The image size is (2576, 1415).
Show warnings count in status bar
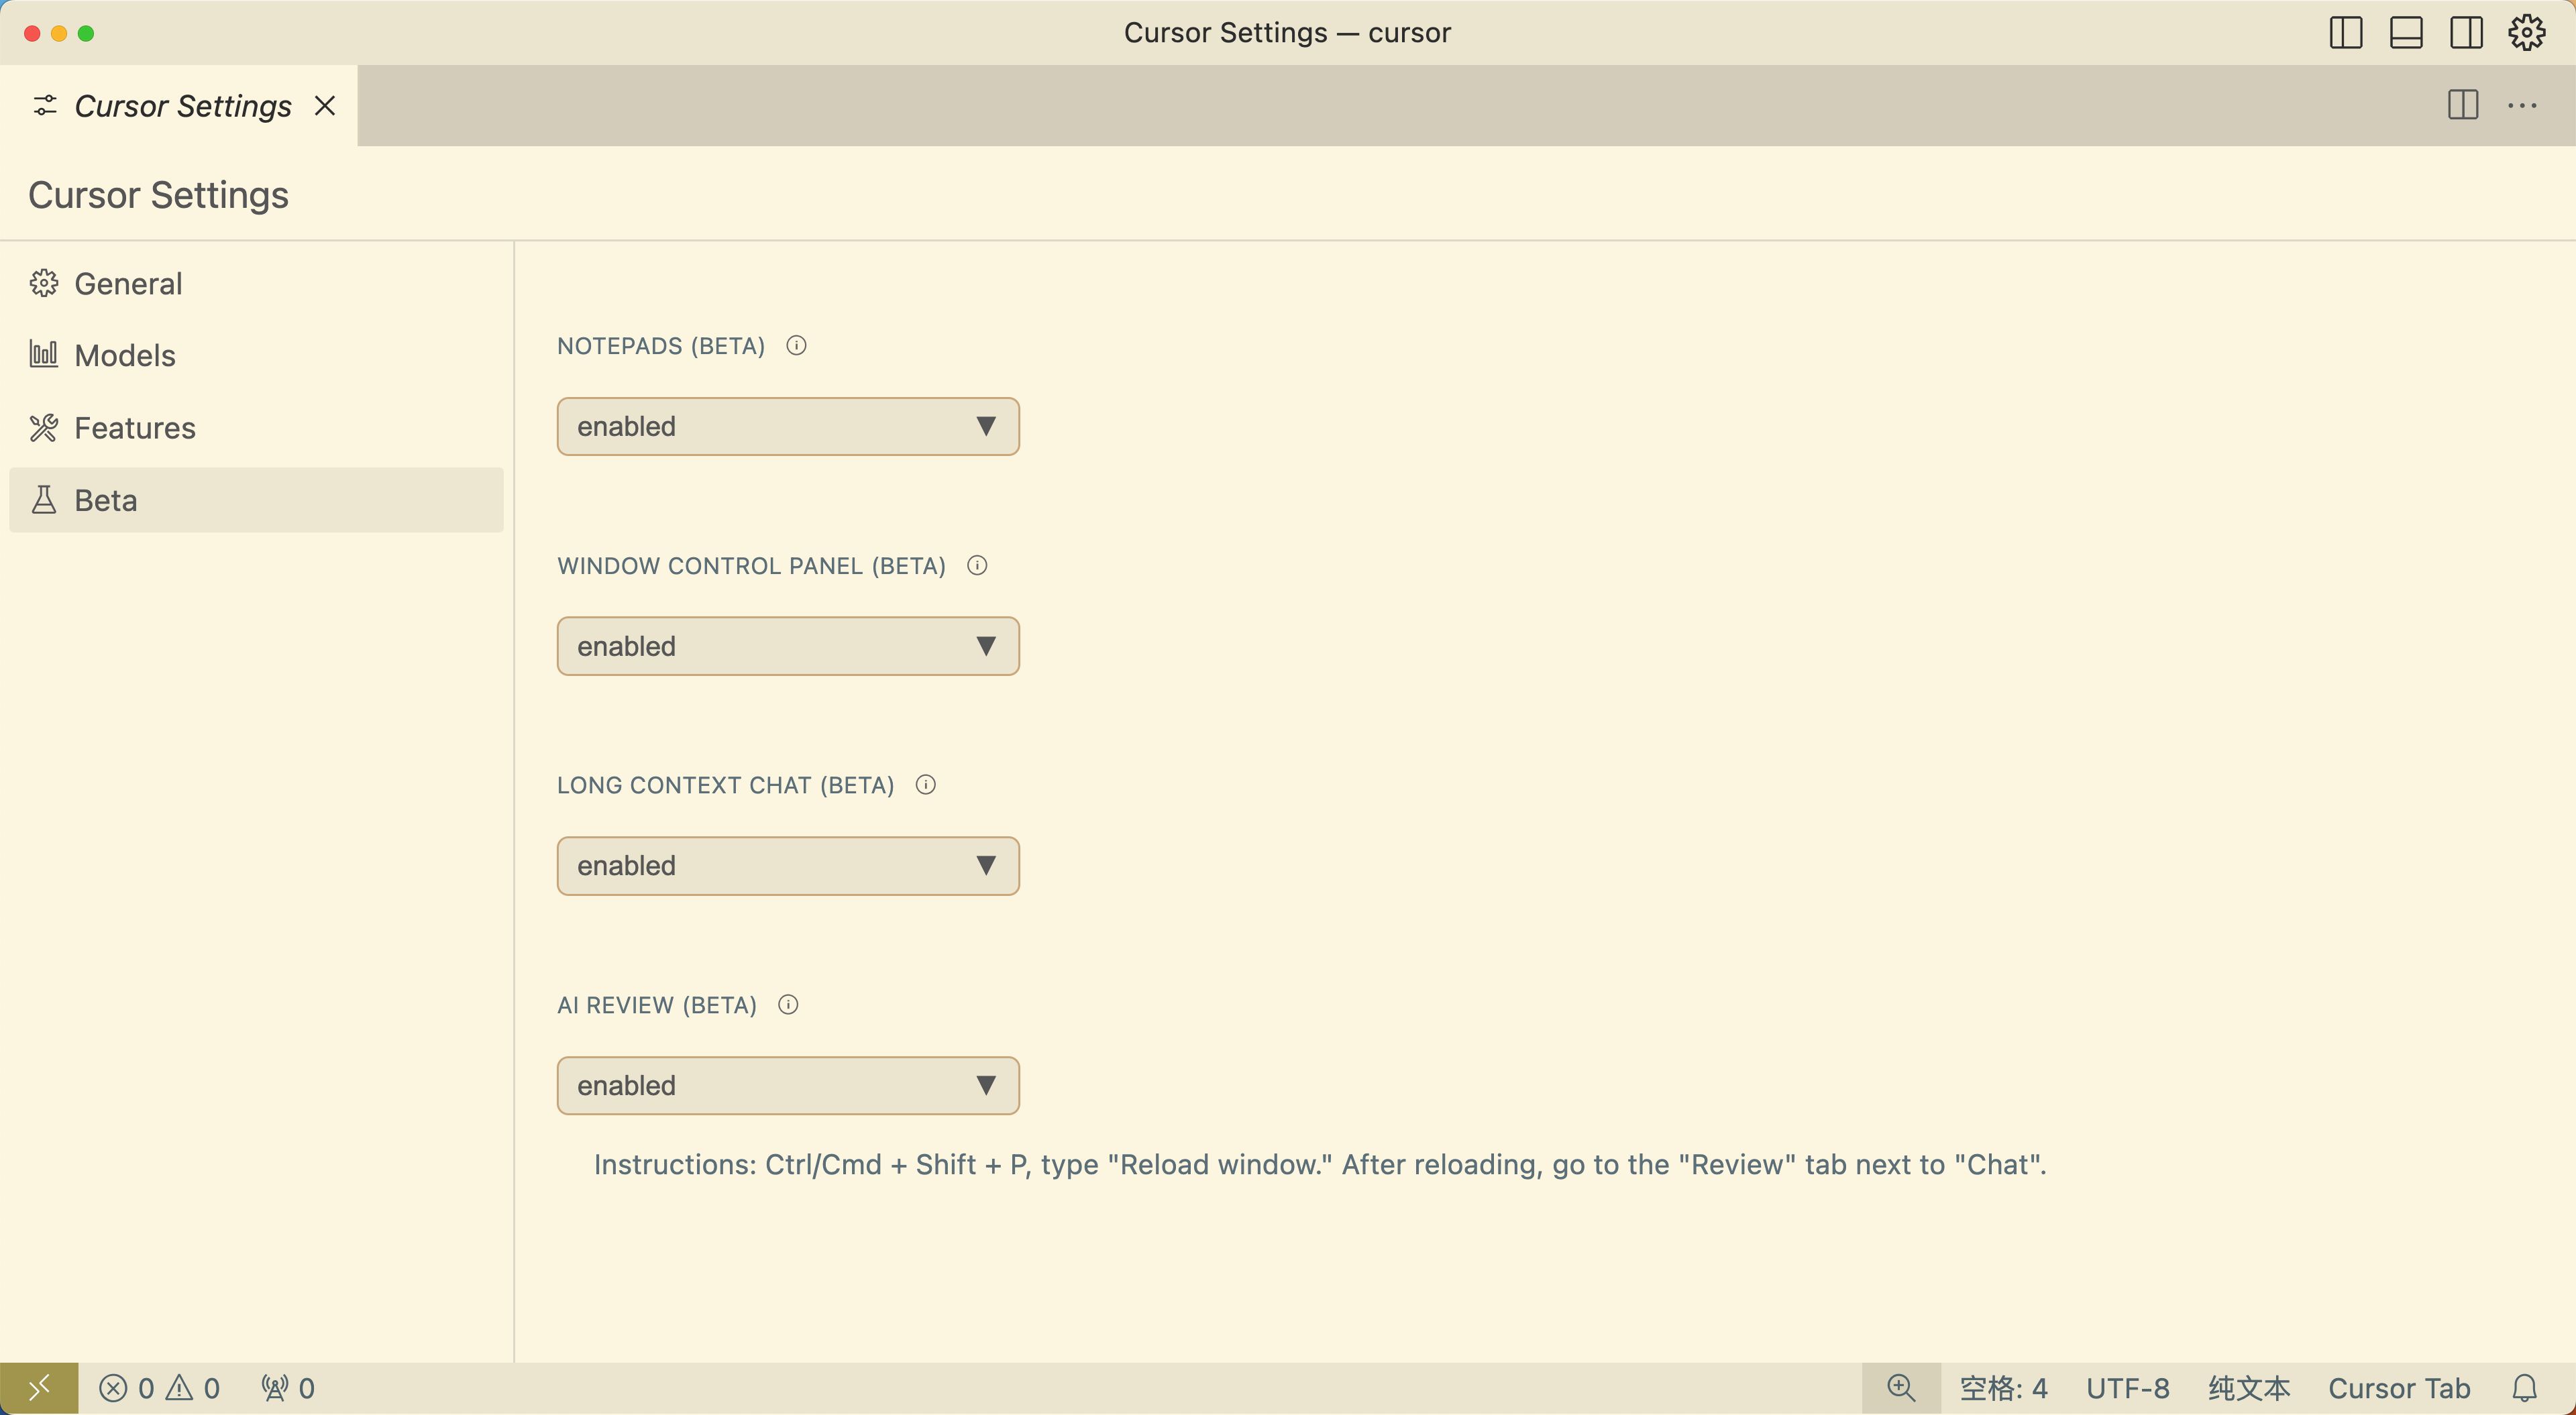[193, 1389]
